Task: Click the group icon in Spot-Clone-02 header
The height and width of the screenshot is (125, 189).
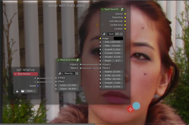Action: (x=122, y=9)
